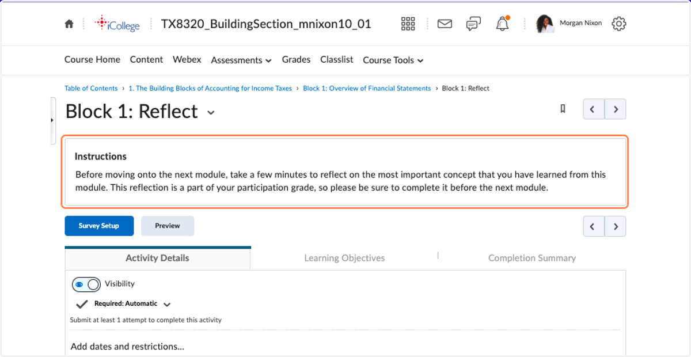691x357 pixels.
Task: Open the Required: Automatic completion dropdown
Action: [167, 304]
